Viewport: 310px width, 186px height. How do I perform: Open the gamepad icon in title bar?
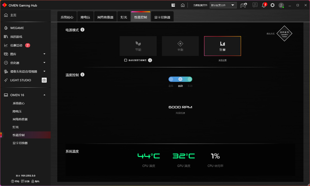[243, 5]
